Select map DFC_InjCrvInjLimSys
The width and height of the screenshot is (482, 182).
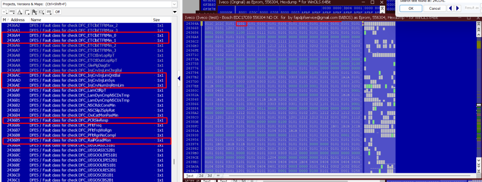[x=86, y=80]
